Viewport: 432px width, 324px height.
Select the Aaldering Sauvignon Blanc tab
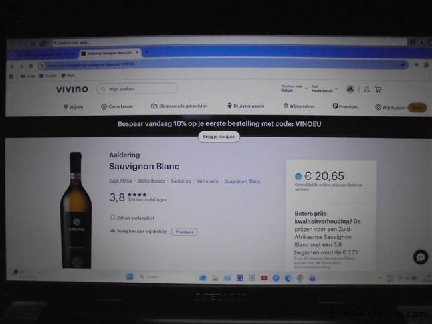tap(110, 53)
